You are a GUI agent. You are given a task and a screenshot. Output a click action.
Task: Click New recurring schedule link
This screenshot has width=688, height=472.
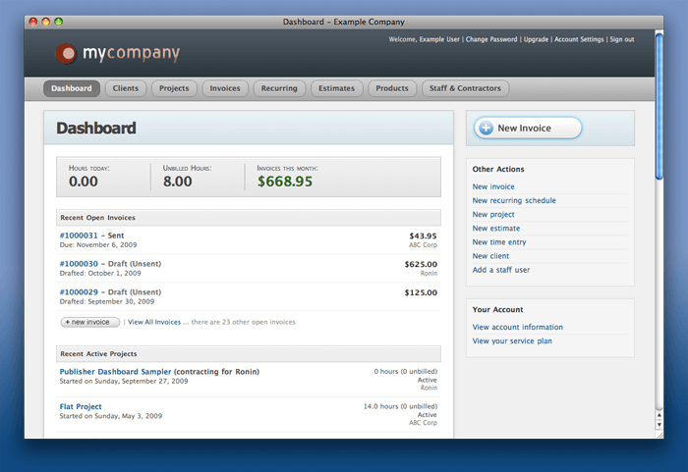tap(514, 201)
